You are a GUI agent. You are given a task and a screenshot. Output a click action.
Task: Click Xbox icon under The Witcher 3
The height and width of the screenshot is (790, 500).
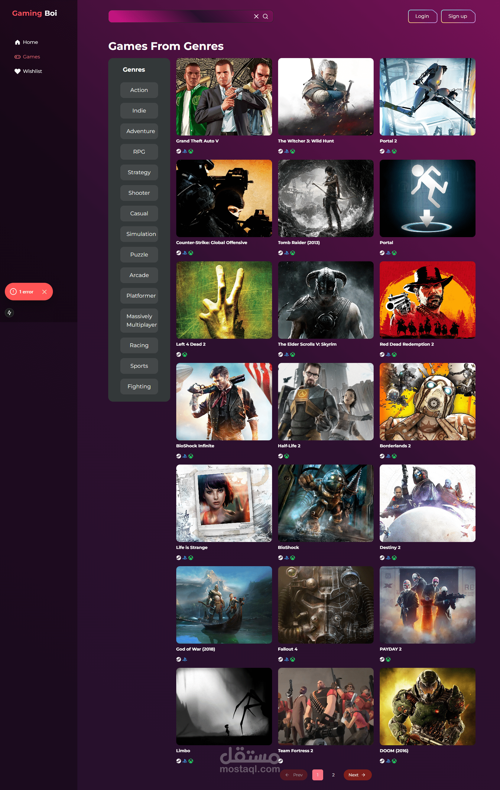pyautogui.click(x=293, y=151)
